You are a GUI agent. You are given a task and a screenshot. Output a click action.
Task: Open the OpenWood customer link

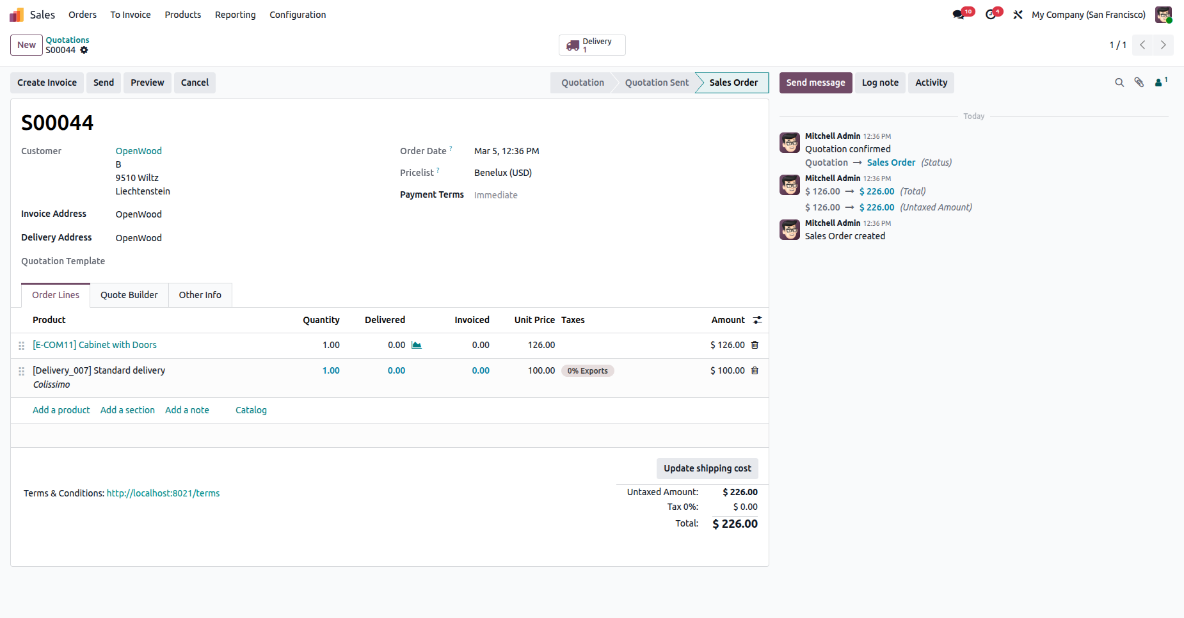(139, 151)
